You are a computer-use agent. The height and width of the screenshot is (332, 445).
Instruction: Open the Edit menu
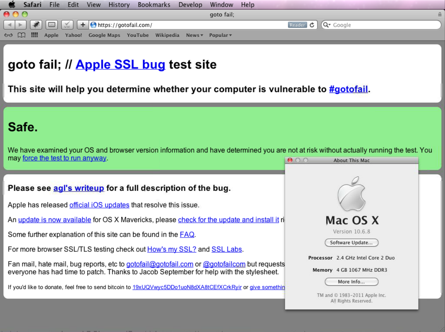coord(73,5)
